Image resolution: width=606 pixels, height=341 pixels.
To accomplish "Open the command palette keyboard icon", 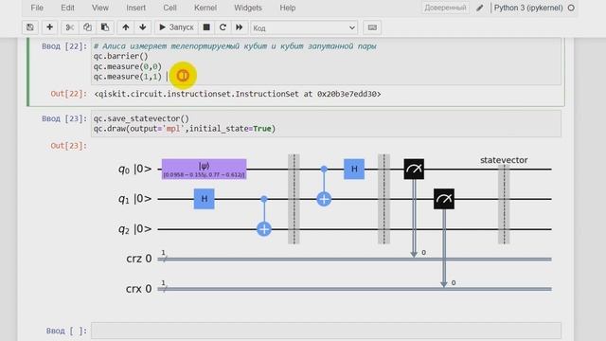I will pos(372,27).
